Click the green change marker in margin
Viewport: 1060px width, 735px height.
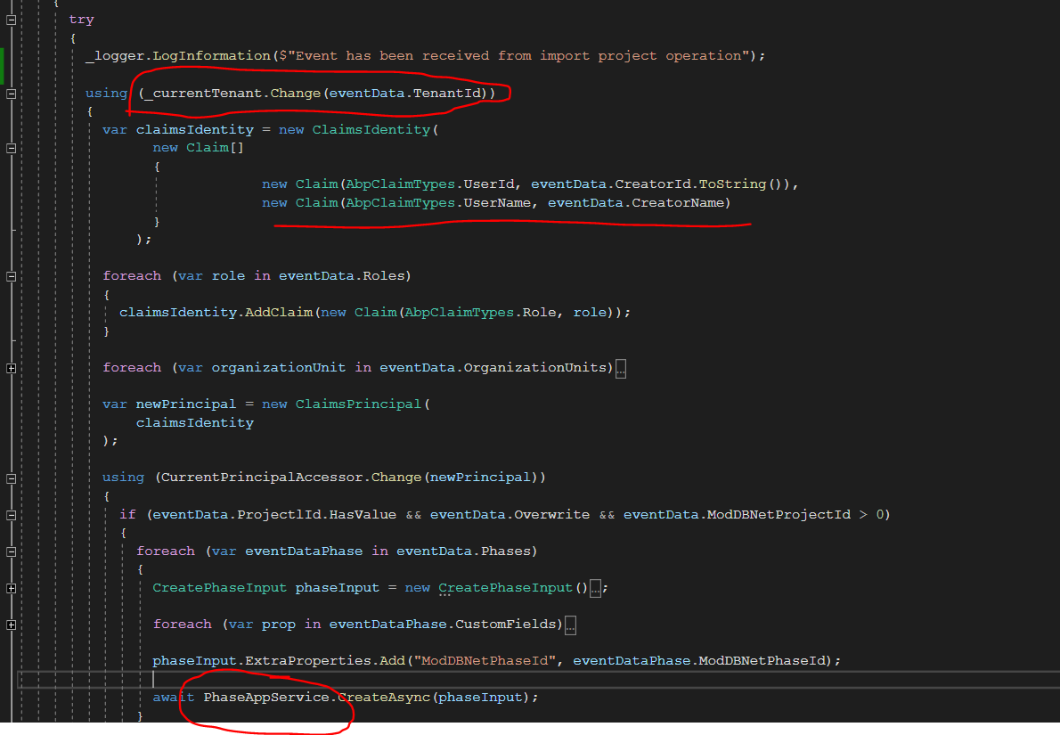[x=3, y=64]
